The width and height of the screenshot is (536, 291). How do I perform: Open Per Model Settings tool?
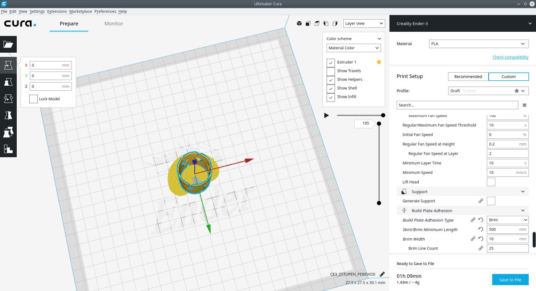(8, 132)
